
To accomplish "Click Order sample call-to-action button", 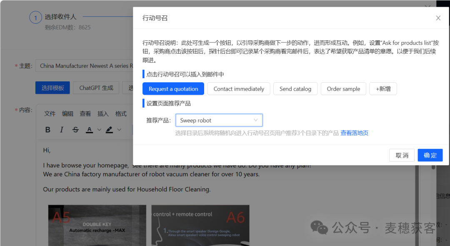I will [343, 89].
